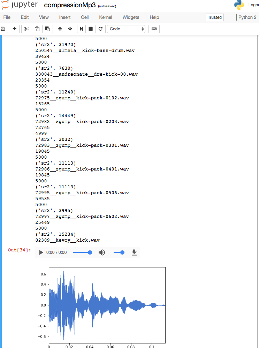Click the Logout button
The width and height of the screenshot is (259, 348).
(x=252, y=5)
